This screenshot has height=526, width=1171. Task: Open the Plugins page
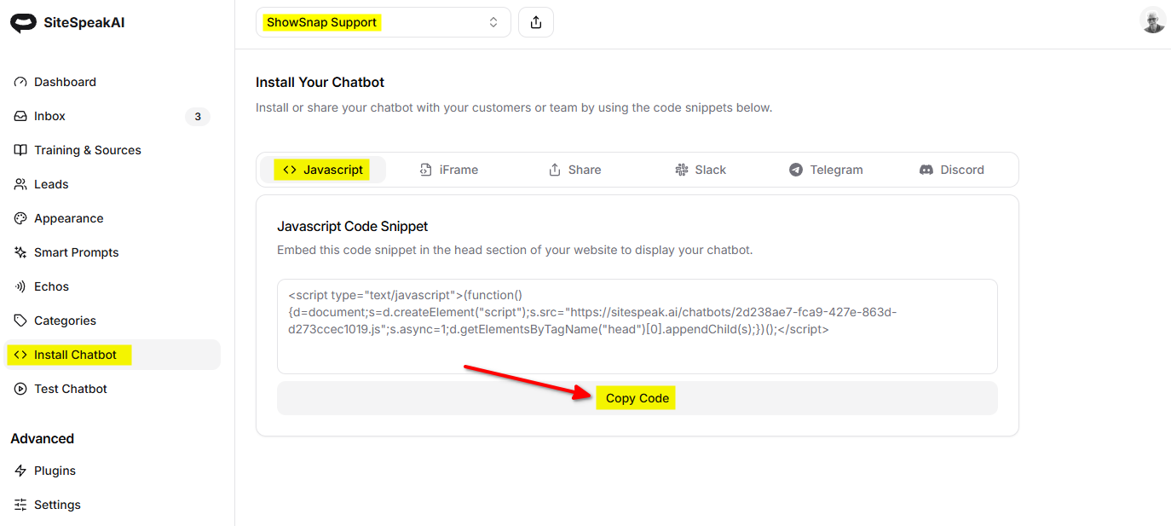112,471
